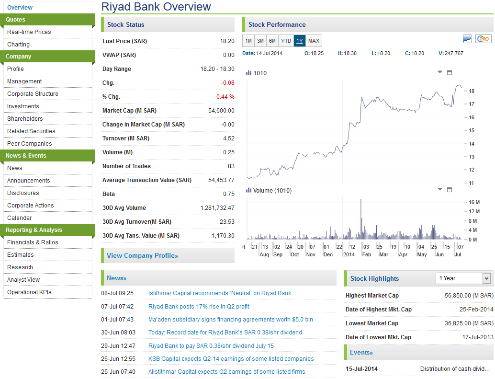This screenshot has height=379, width=495.
Task: Maximize the 1010 price chart pane
Action: tap(450, 73)
